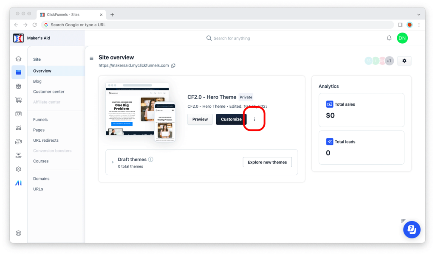Expand the Draft themes section
Screen dimensions: 435x255
tap(113, 162)
